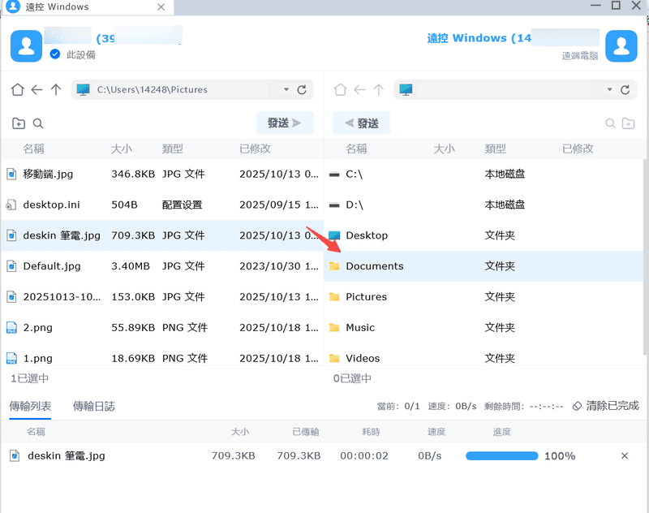Click remote computer avatar icon

pos(621,46)
